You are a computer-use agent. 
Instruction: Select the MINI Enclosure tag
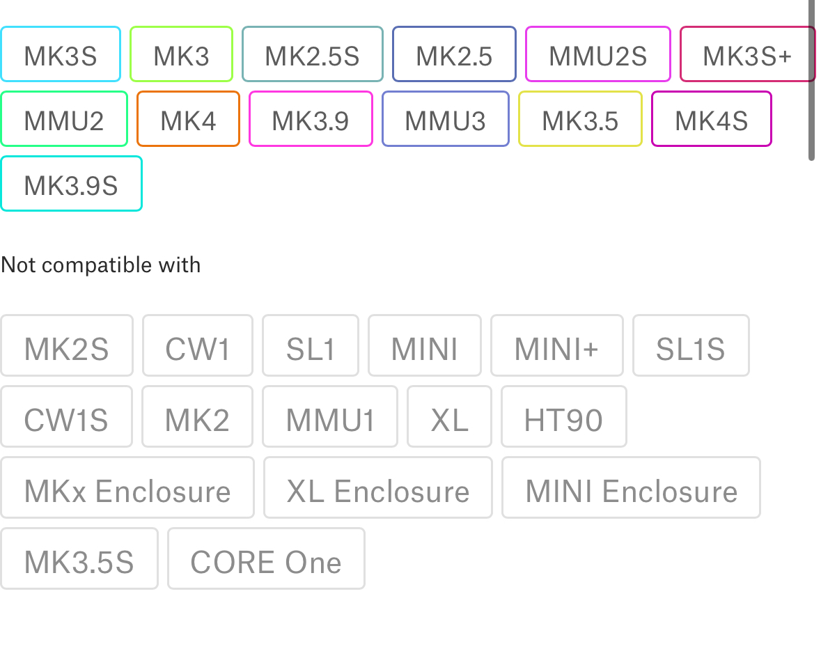click(x=631, y=488)
